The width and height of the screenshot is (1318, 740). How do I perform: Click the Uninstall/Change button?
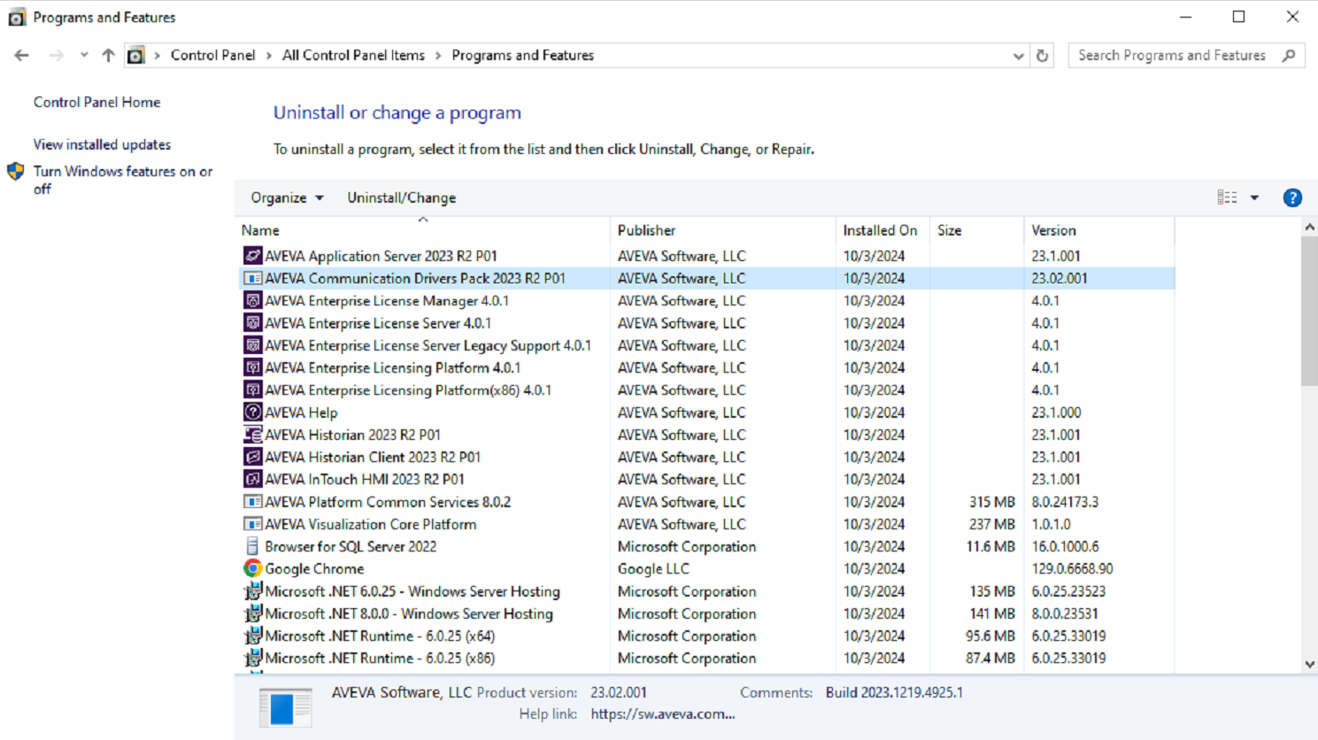pyautogui.click(x=402, y=197)
